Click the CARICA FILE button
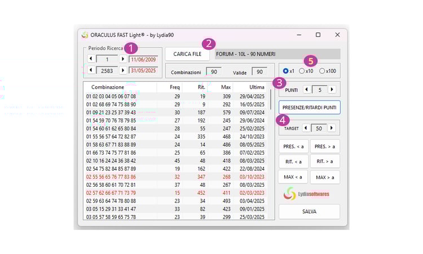The width and height of the screenshot is (423, 254). tap(187, 54)
